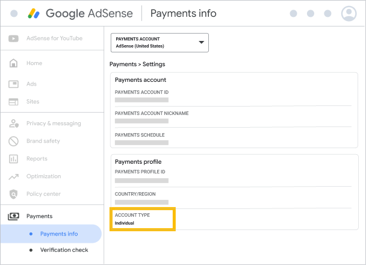Click the Payments money icon
This screenshot has width=366, height=265.
13,216
